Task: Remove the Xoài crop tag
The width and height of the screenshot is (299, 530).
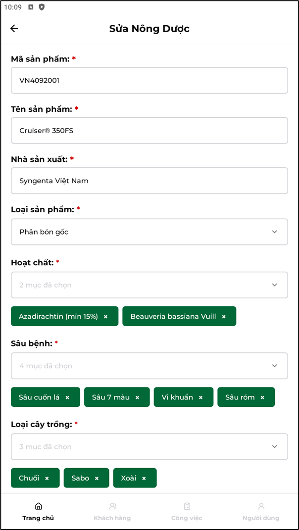Action: 144,478
